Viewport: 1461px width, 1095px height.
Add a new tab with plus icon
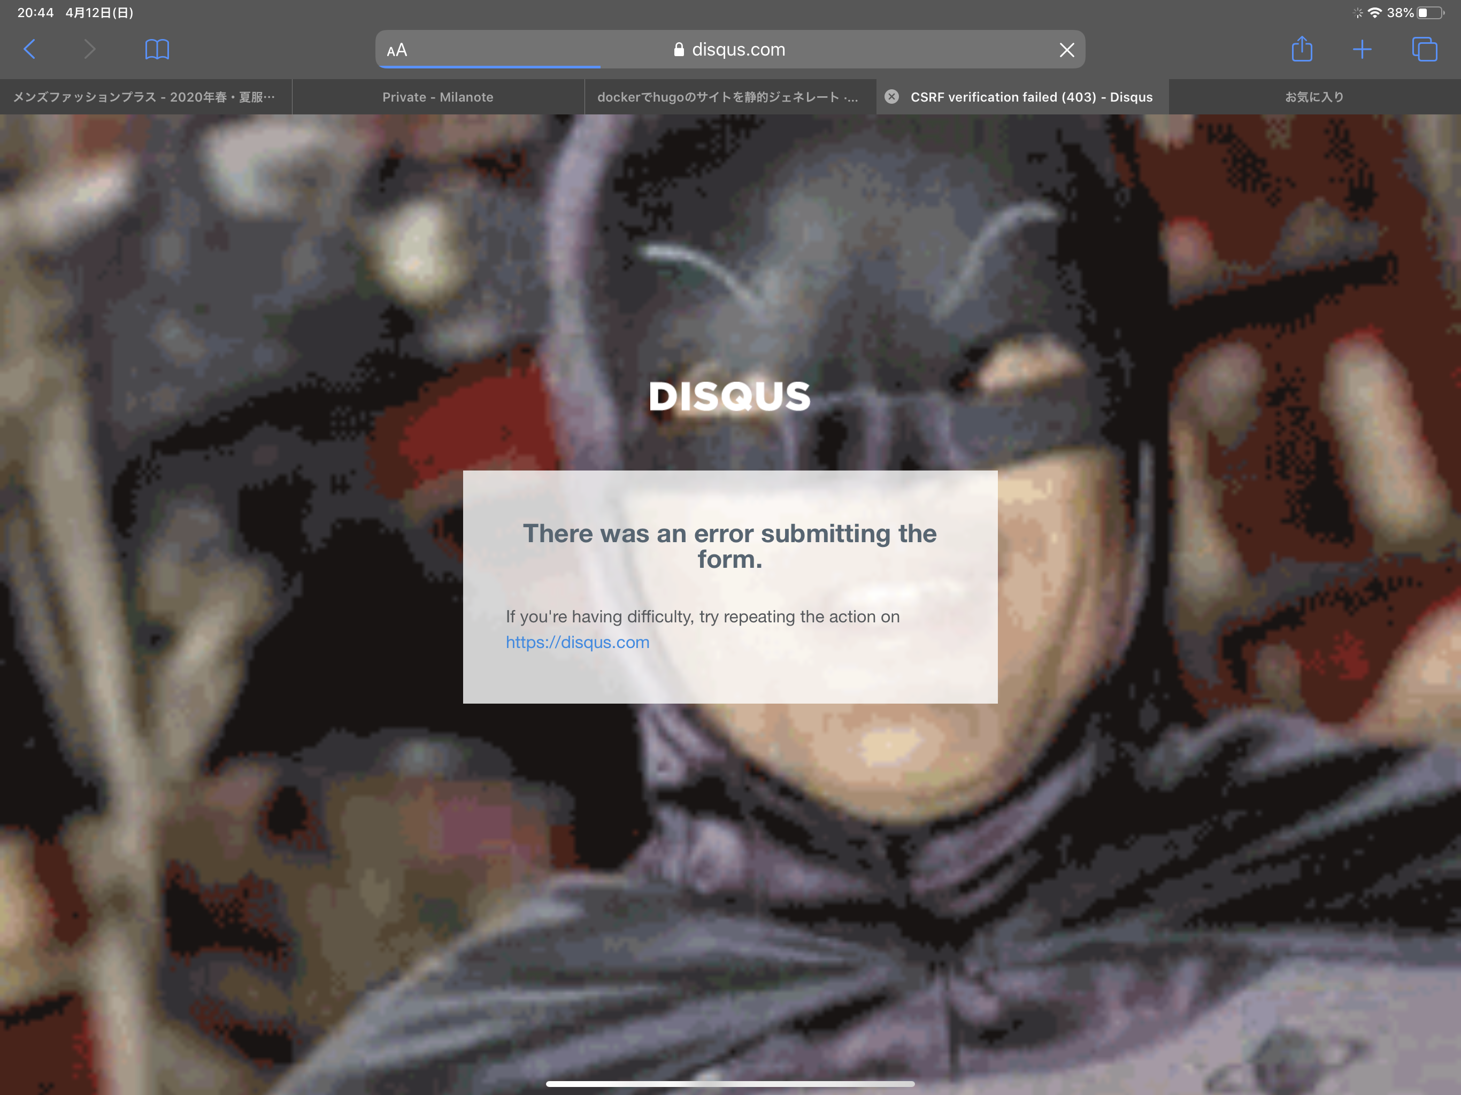(x=1362, y=50)
